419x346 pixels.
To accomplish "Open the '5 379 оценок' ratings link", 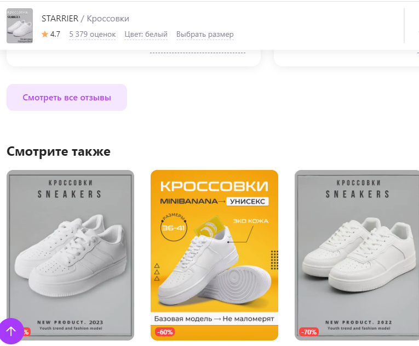I will point(93,34).
